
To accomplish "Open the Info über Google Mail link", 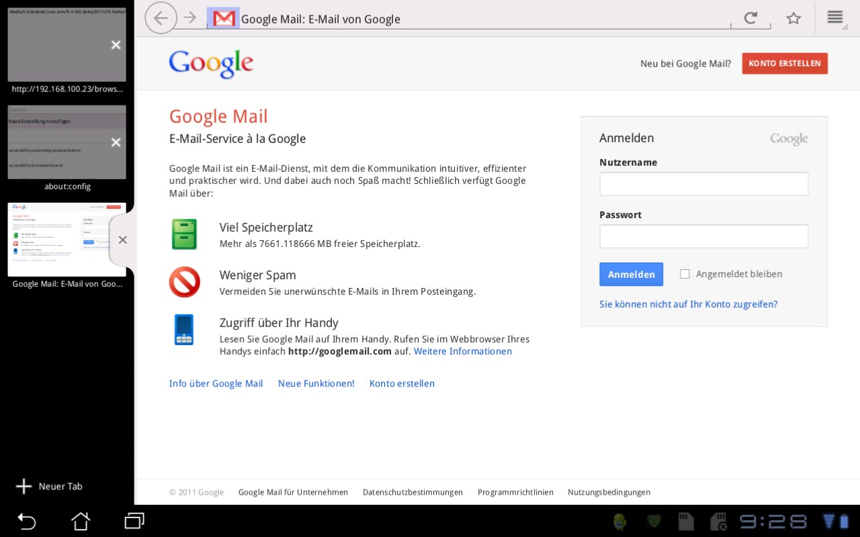I will click(x=216, y=383).
